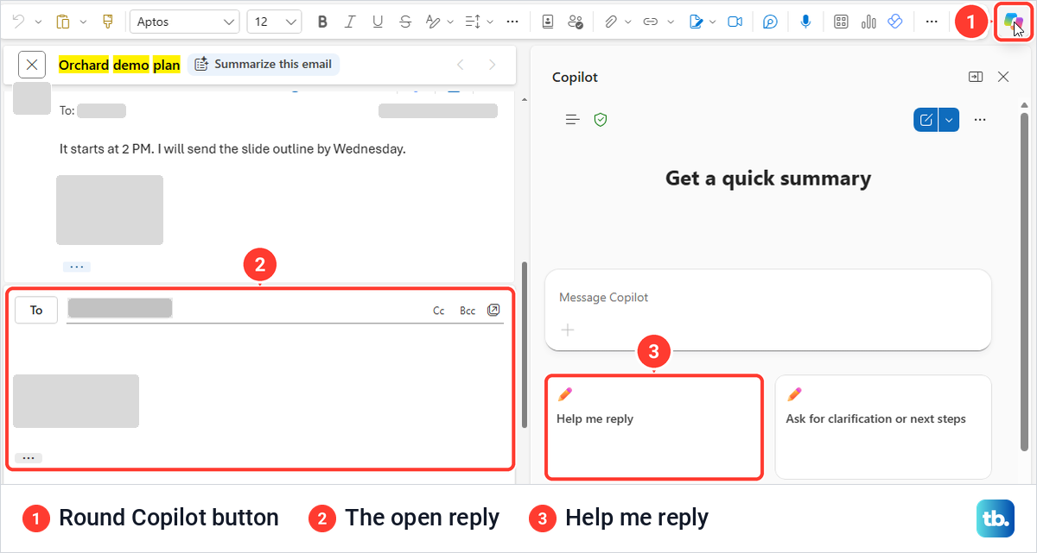Viewport: 1037px width, 553px height.
Task: Click the apps grid icon in toolbar
Action: (x=841, y=22)
